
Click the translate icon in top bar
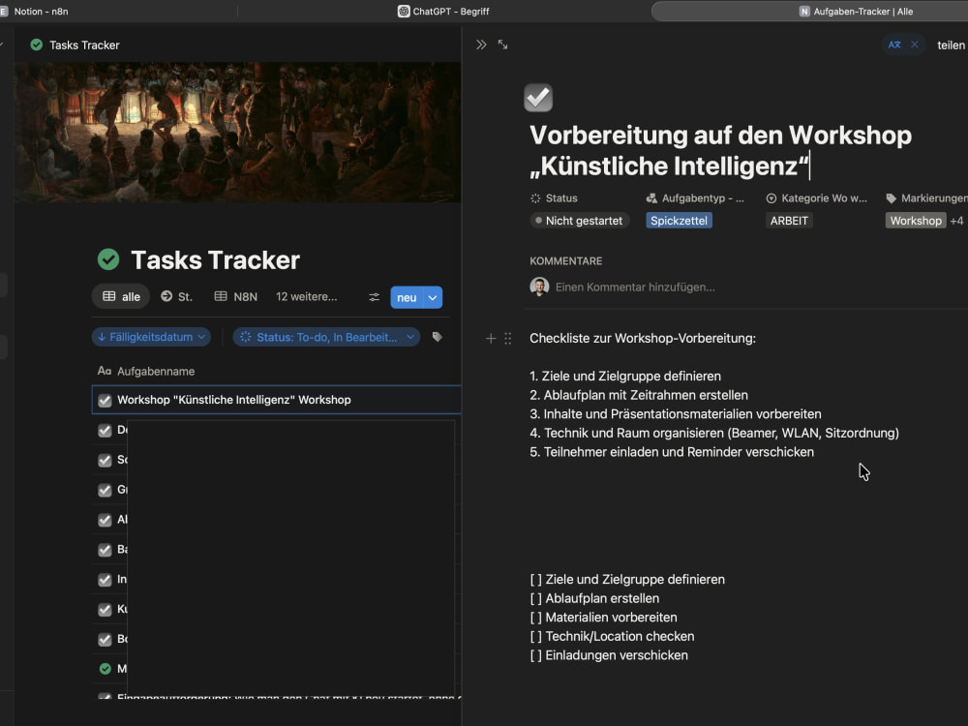pos(894,45)
